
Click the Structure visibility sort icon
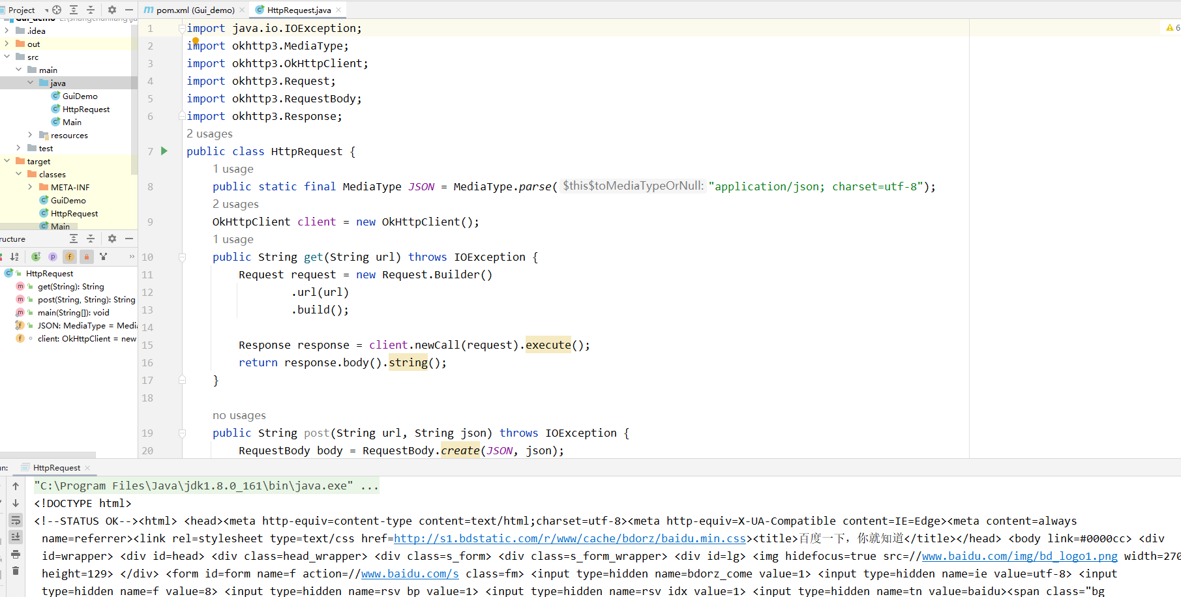tap(2, 257)
